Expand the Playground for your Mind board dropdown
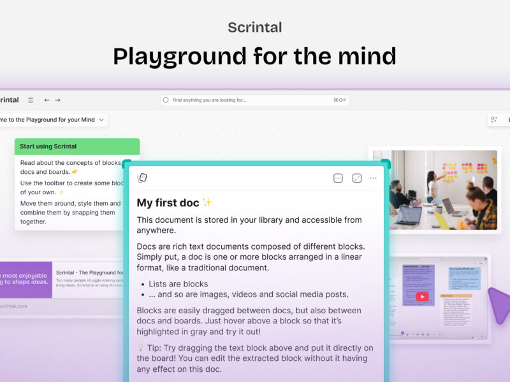The image size is (510, 382). 101,120
